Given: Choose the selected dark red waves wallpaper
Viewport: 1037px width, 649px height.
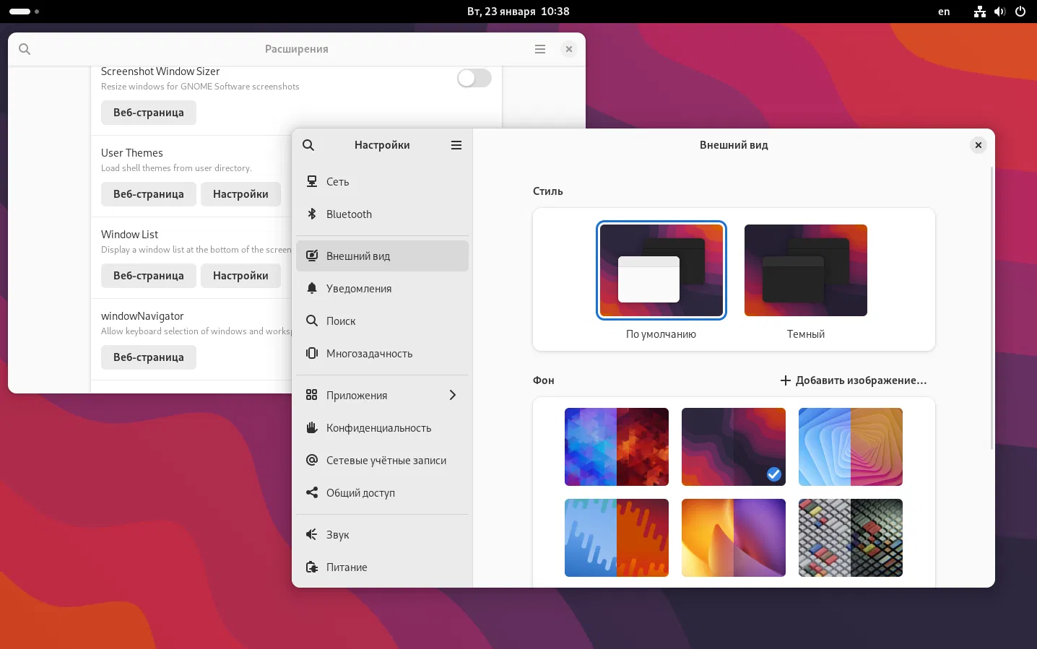Looking at the screenshot, I should click(x=734, y=447).
